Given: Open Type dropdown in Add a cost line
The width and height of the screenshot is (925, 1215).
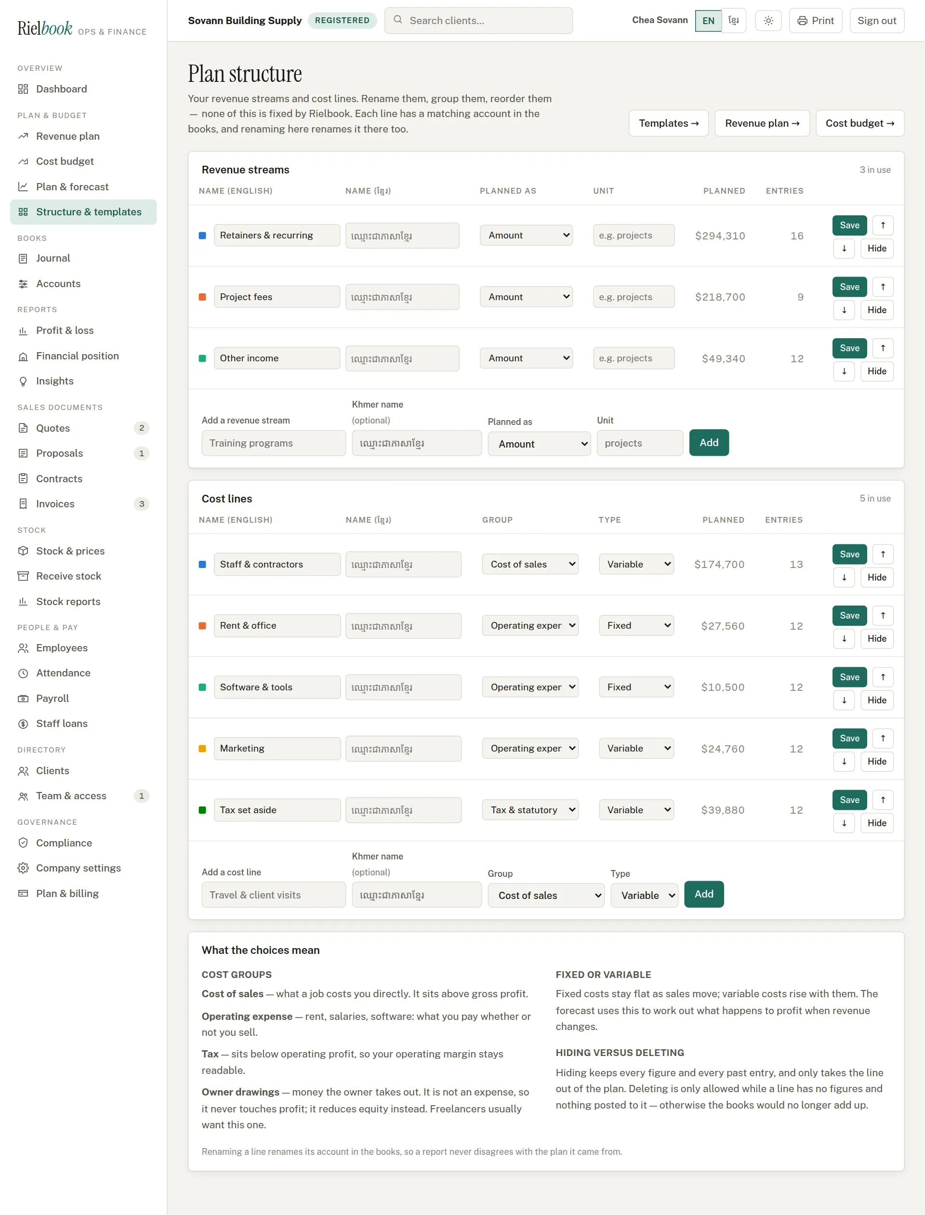Looking at the screenshot, I should click(x=644, y=895).
